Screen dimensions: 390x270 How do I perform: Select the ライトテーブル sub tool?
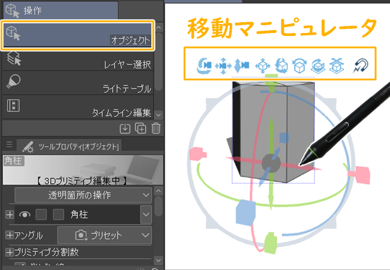77,83
